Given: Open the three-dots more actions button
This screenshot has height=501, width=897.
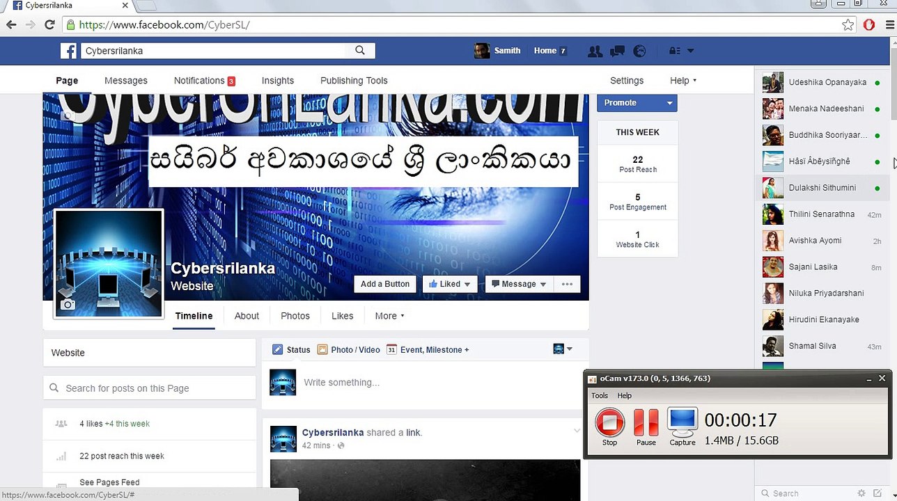Looking at the screenshot, I should 567,284.
